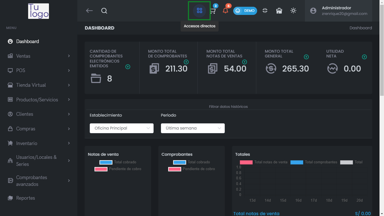Expand the Ventas menu chevron
Screen dimensions: 384x216
pyautogui.click(x=69, y=56)
